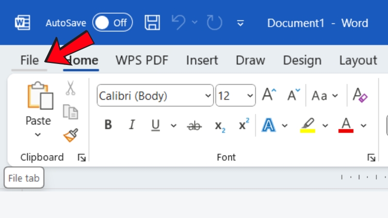Screen dimensions: 388x218
Task: Switch to the Layout tab
Action: click(358, 60)
